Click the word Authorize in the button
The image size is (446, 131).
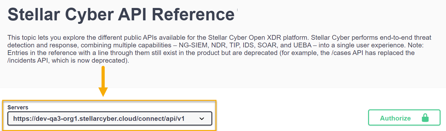(x=395, y=118)
